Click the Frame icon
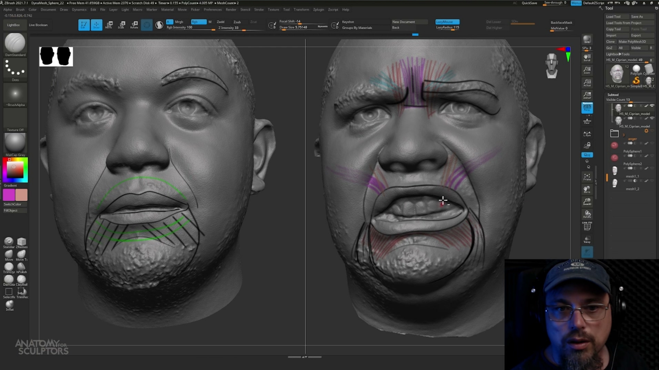Screen dimensions: 659x370 [x=587, y=177]
